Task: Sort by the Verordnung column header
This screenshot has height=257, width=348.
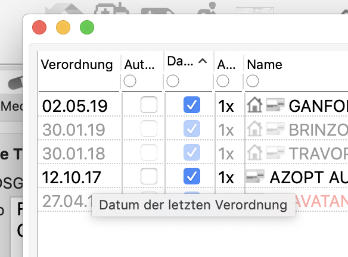Action: [77, 65]
